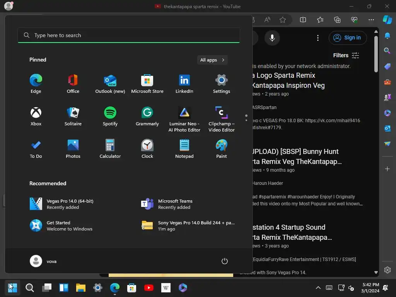Open Edge sidebar Games chess icon
The height and width of the screenshot is (297, 396).
coord(387,97)
